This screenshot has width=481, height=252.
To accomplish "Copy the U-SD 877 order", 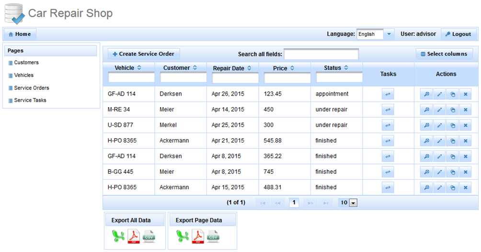I will coord(452,125).
